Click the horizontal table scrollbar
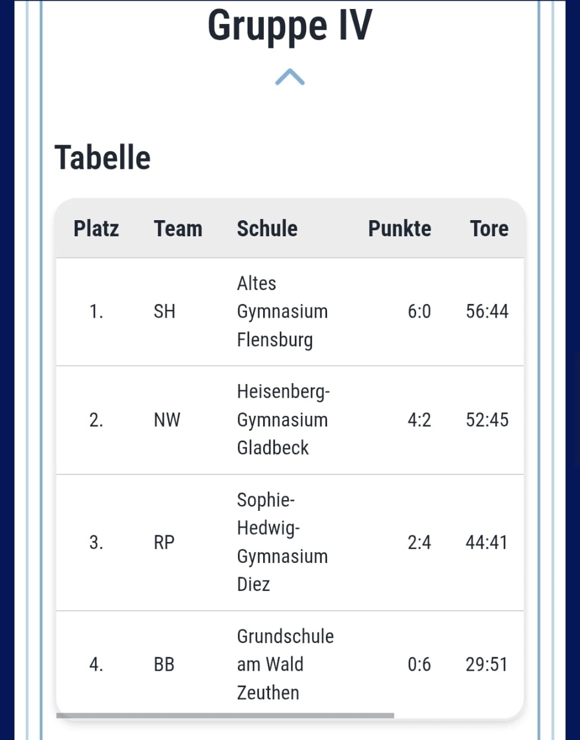This screenshot has height=740, width=580. [x=225, y=715]
